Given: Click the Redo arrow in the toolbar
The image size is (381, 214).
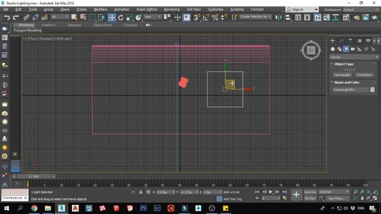Looking at the screenshot, I should [x=16, y=17].
